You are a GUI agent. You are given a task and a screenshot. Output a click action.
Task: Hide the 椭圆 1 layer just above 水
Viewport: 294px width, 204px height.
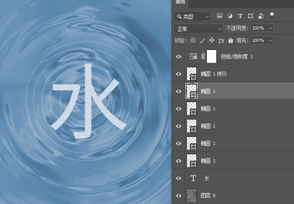click(x=178, y=161)
